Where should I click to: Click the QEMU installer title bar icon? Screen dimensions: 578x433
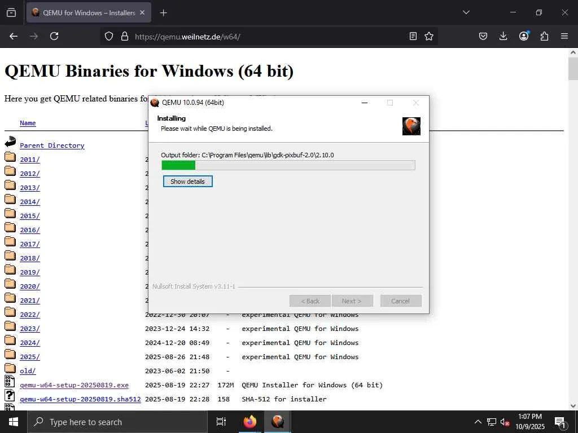[155, 103]
